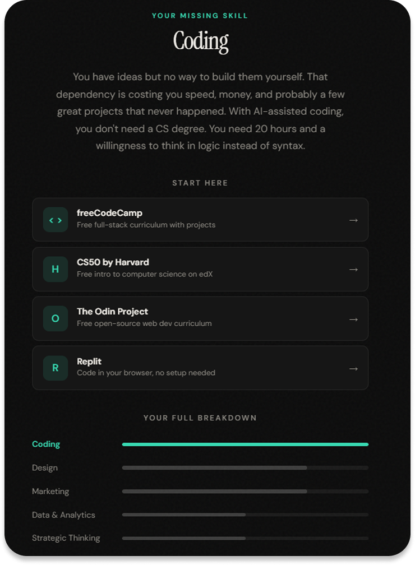Open the freeCodeCamp resource link

tap(109, 213)
